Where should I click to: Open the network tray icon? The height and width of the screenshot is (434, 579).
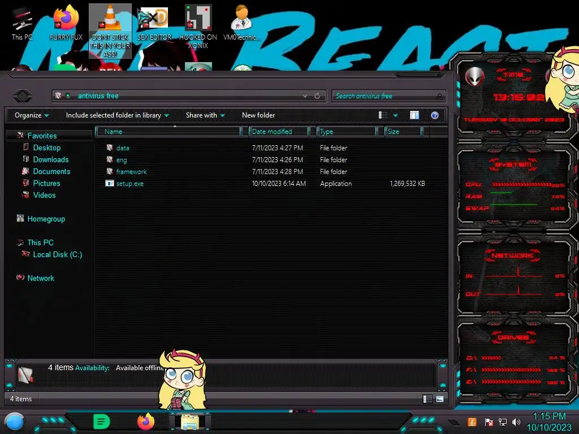click(x=502, y=422)
